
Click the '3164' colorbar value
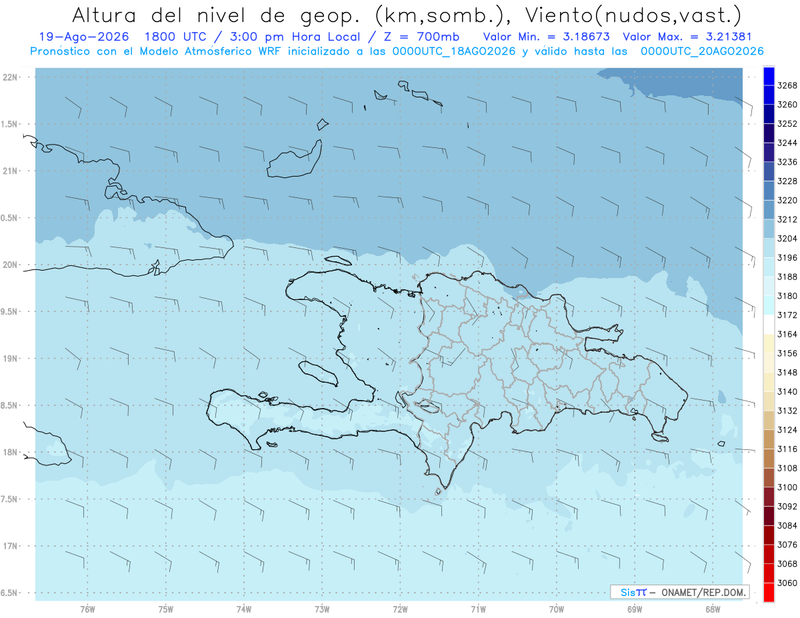pos(787,334)
